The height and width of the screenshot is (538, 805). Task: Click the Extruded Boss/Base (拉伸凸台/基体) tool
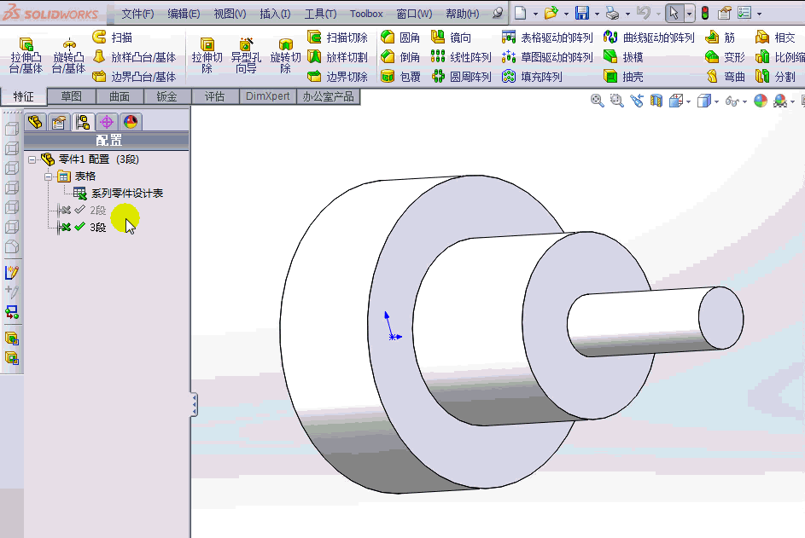coord(25,55)
